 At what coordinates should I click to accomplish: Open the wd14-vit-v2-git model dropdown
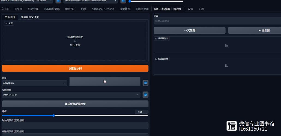(x=71, y=95)
